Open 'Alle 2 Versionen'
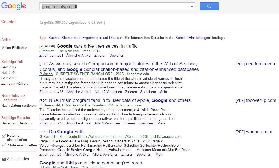 [x=105, y=154]
